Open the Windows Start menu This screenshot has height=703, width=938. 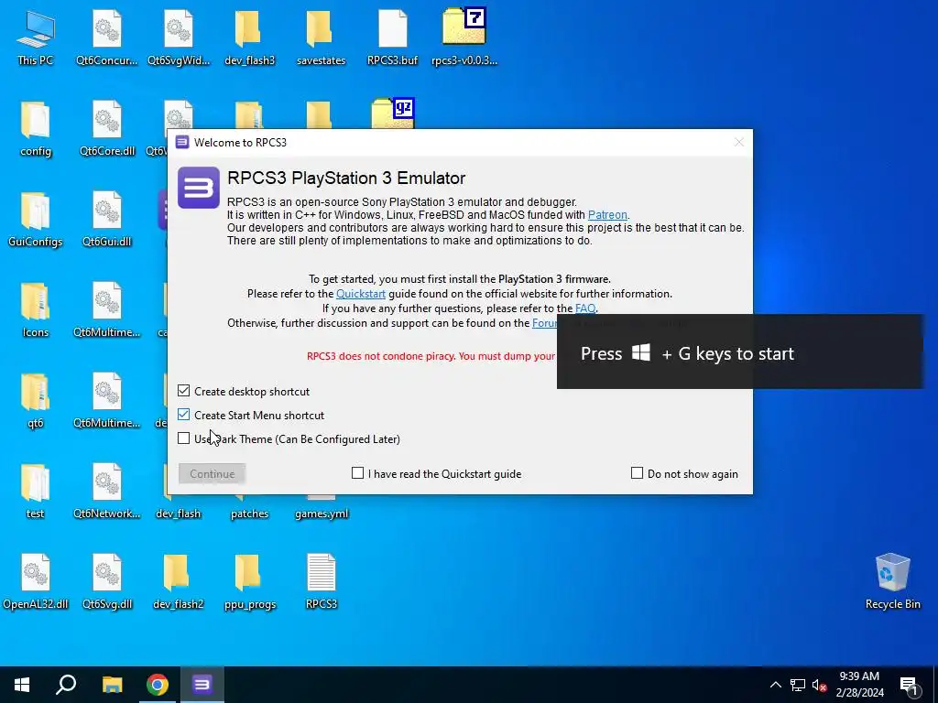coord(22,685)
